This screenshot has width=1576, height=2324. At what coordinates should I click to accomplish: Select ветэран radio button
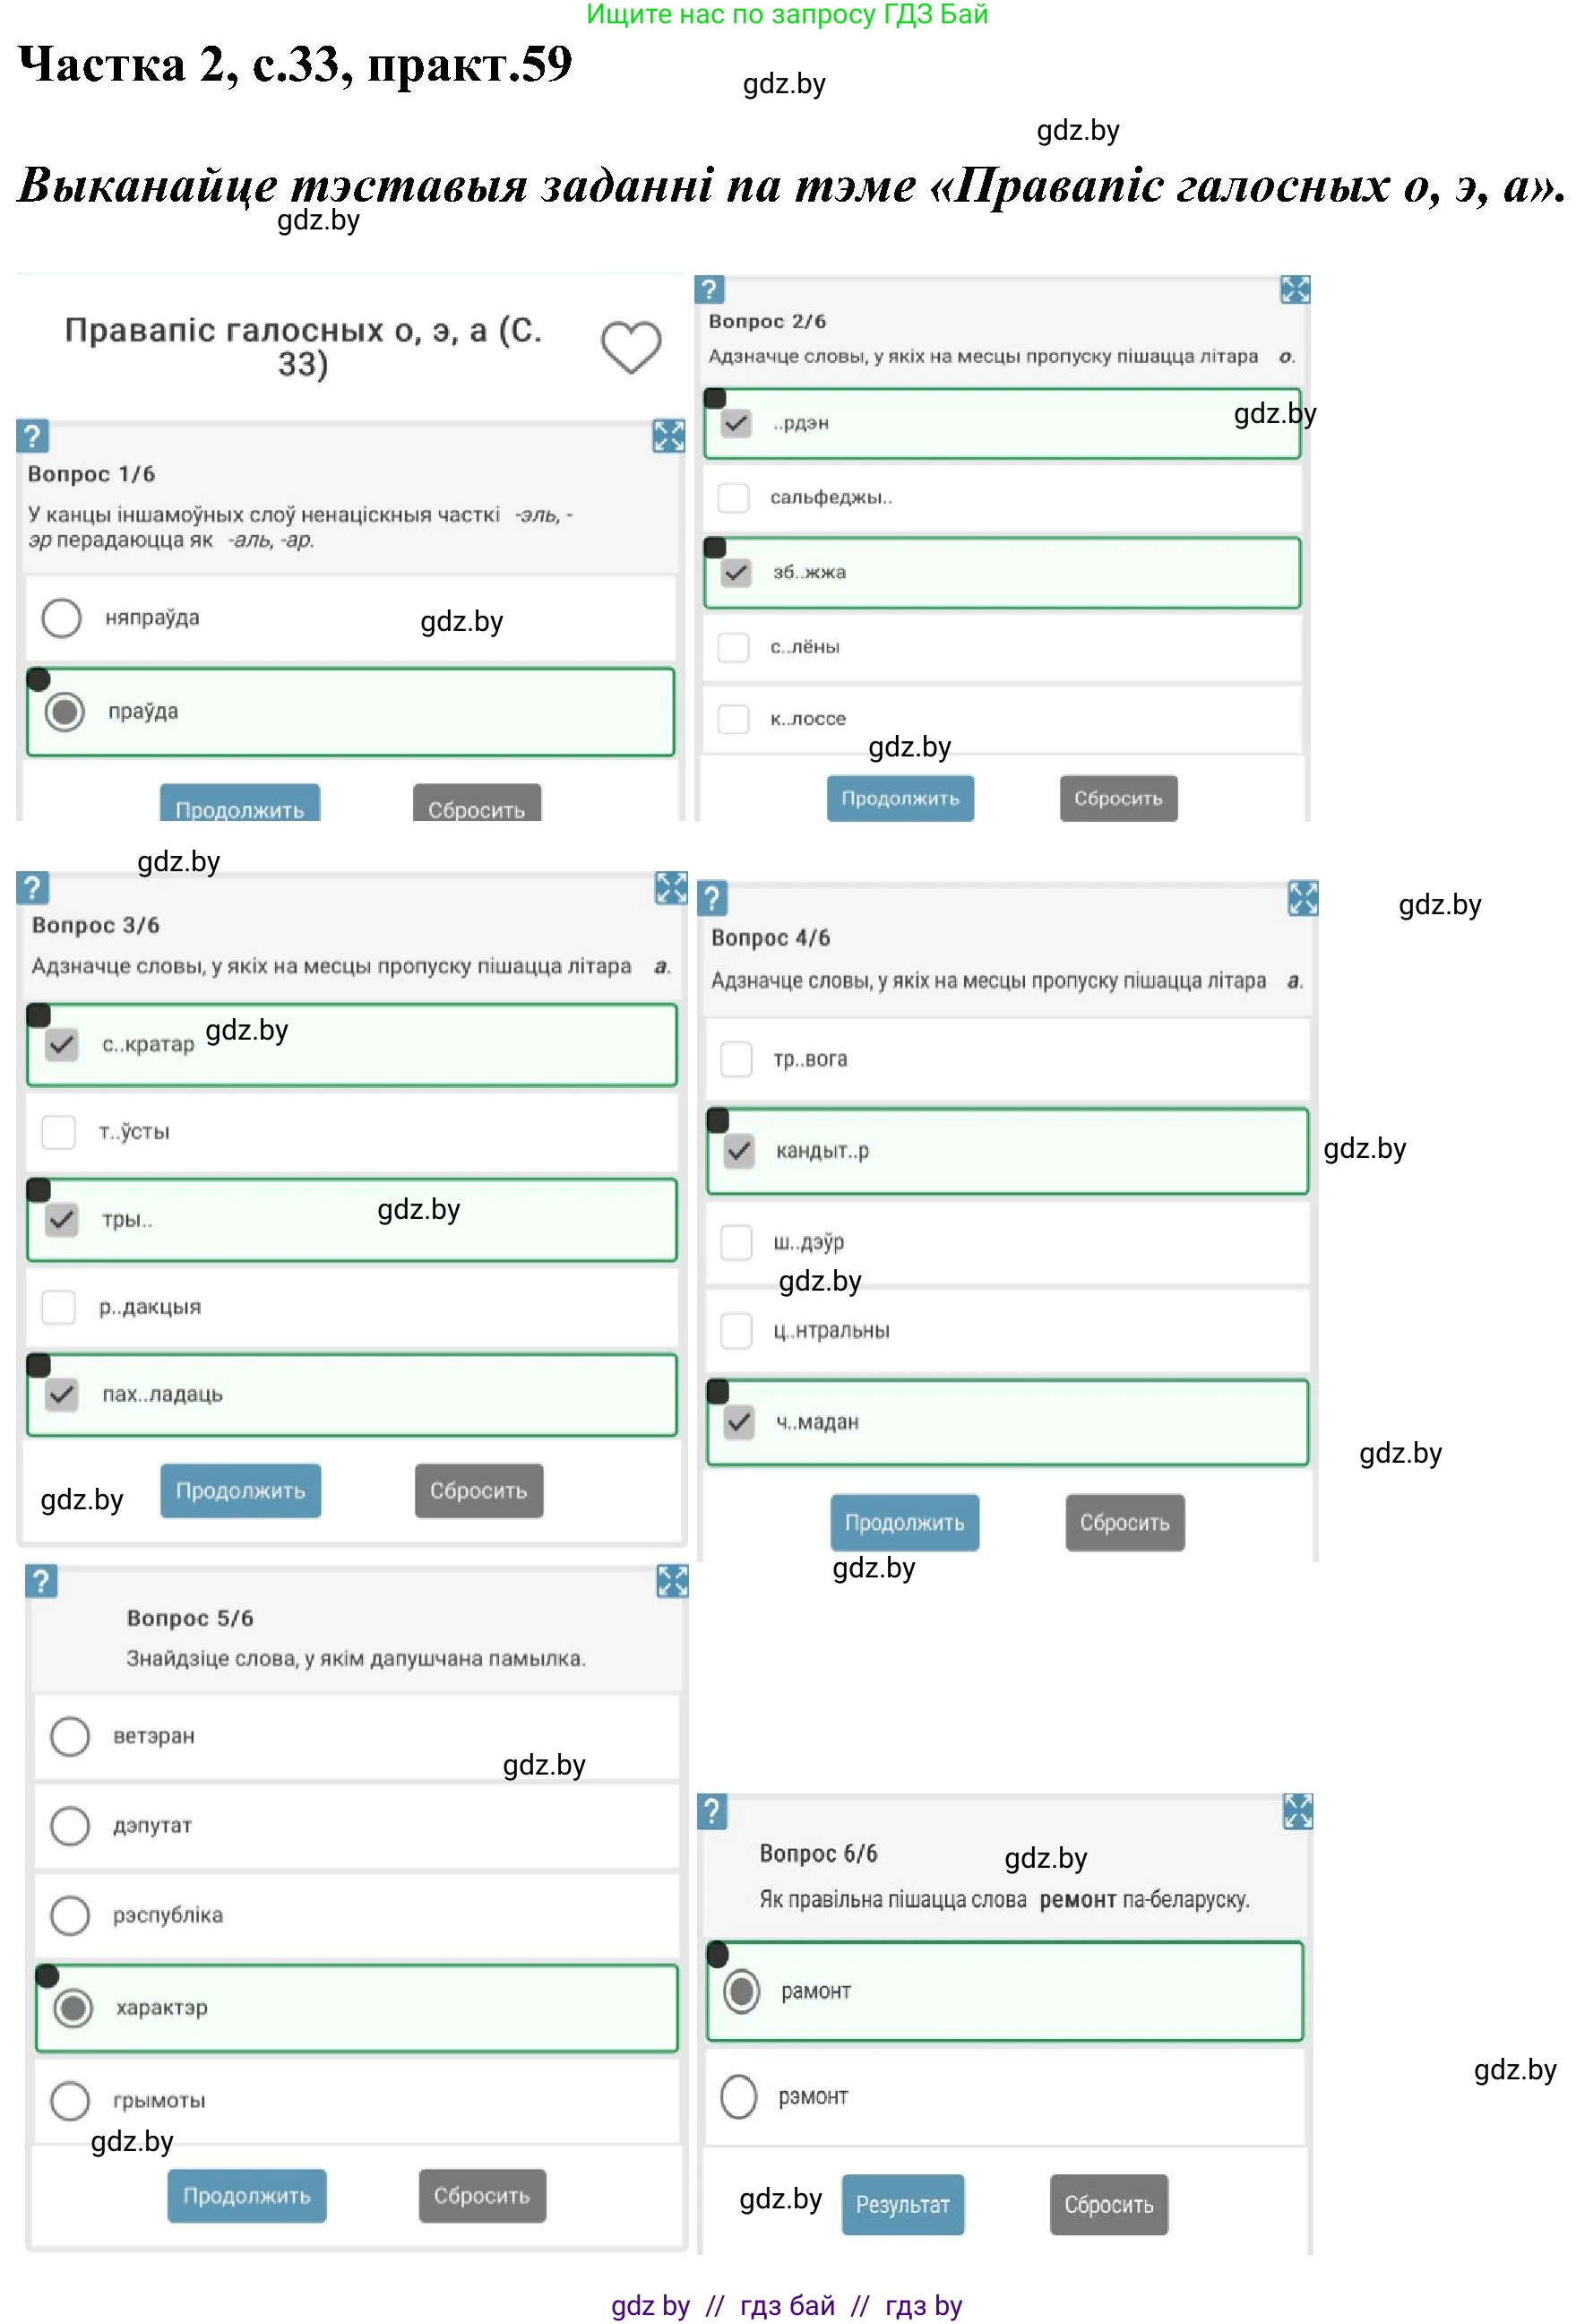70,1736
